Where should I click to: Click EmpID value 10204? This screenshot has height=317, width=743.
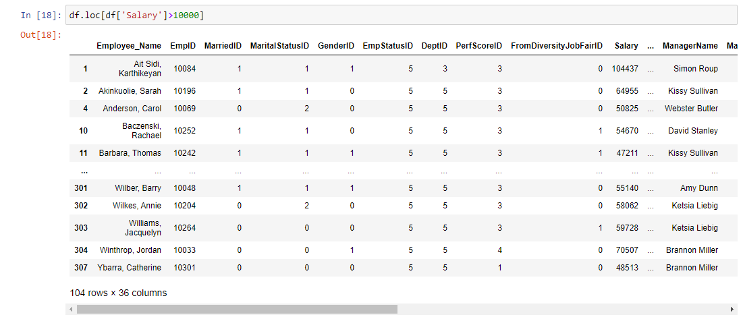(x=185, y=206)
